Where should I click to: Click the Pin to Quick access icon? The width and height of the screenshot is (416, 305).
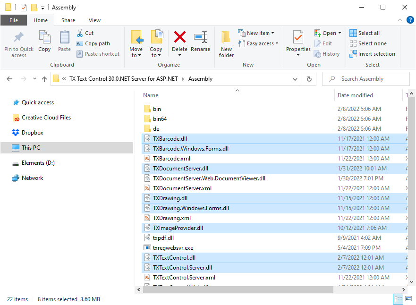click(x=18, y=37)
